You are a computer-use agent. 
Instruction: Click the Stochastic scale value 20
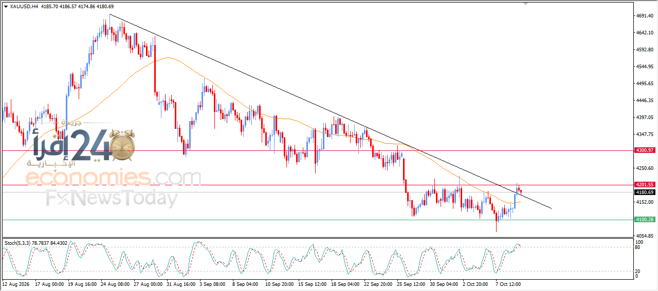click(638, 271)
